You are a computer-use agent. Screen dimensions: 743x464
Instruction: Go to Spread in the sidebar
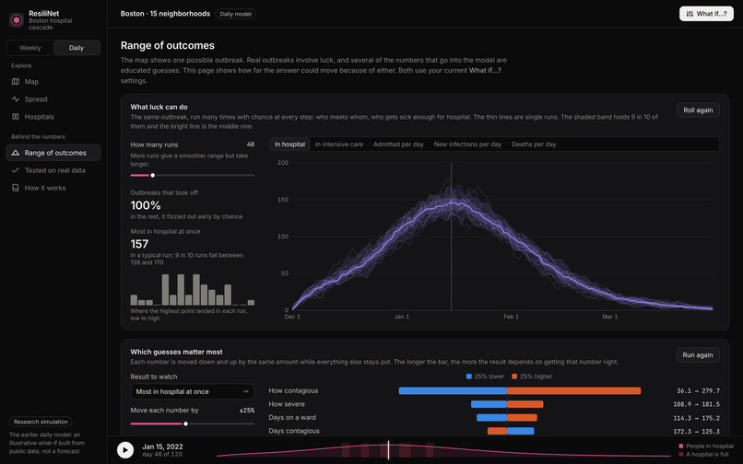point(53,99)
